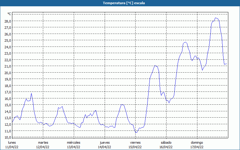Select the date 11/04/22

pos(12,147)
